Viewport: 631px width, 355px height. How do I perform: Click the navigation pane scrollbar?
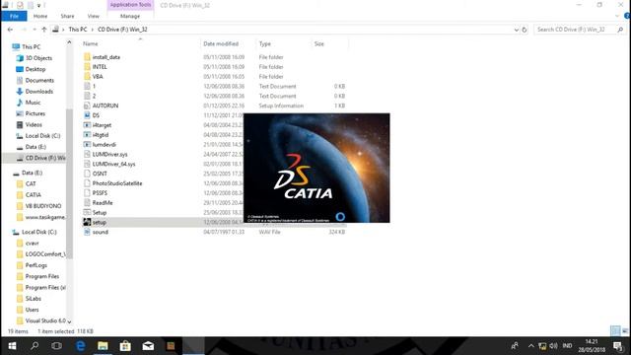coord(69,183)
